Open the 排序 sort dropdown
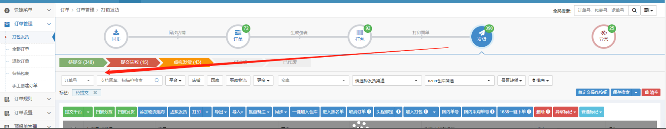 [x=541, y=80]
